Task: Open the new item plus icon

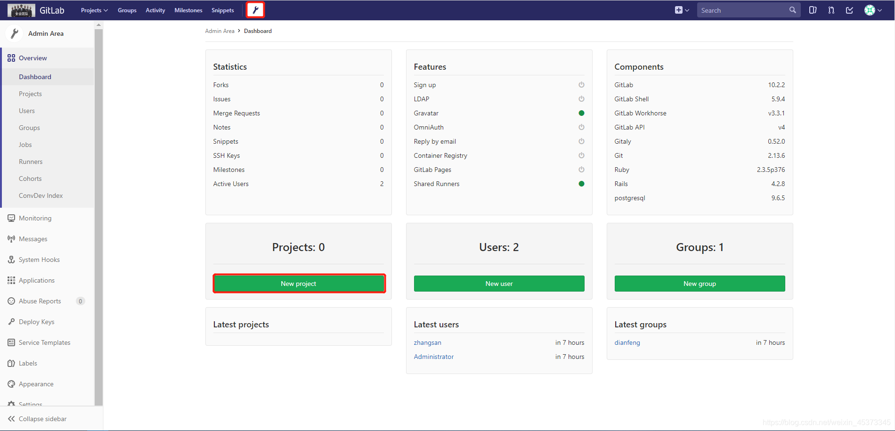Action: pyautogui.click(x=678, y=10)
